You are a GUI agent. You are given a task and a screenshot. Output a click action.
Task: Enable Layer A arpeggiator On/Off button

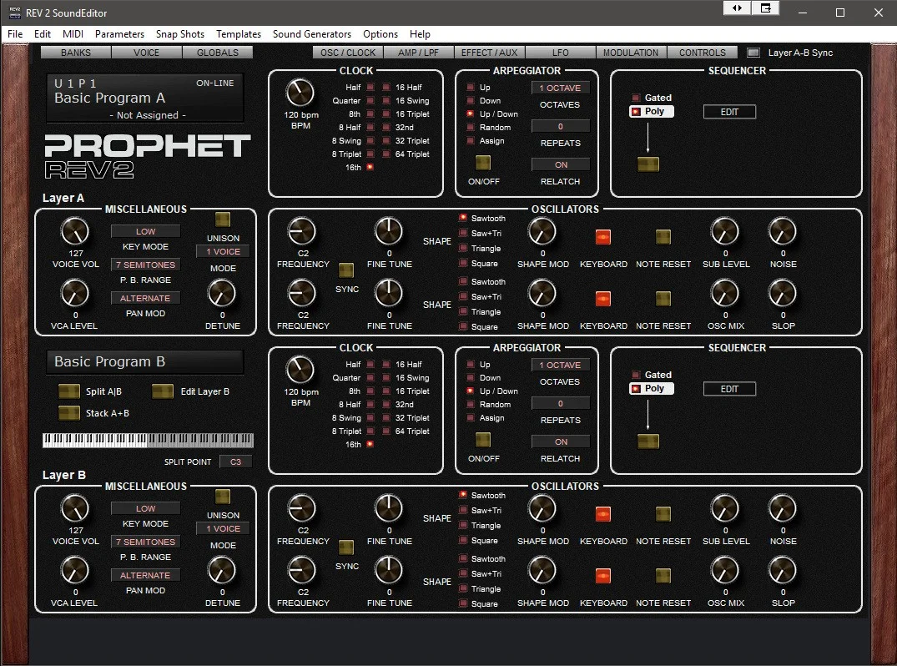click(x=483, y=163)
